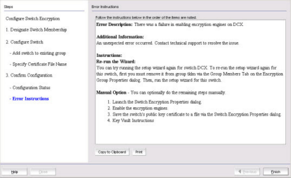The width and height of the screenshot is (291, 178).
Task: Open Help for this wizard
Action: 14,172
